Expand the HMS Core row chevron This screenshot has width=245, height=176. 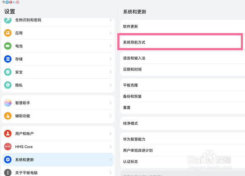(110, 147)
